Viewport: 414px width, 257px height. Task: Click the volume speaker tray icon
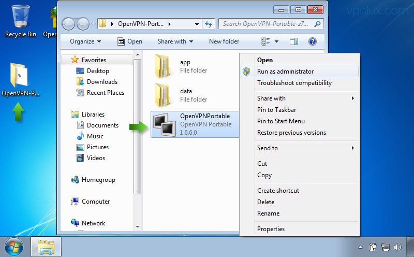coord(397,248)
